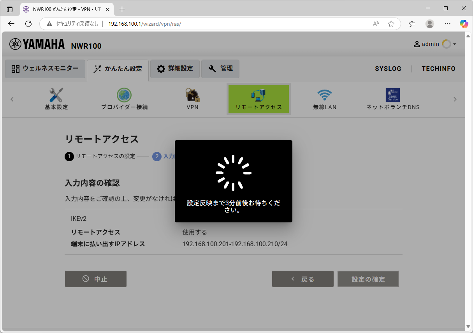
Task: Click the Yamaha logo
Action: [37, 44]
